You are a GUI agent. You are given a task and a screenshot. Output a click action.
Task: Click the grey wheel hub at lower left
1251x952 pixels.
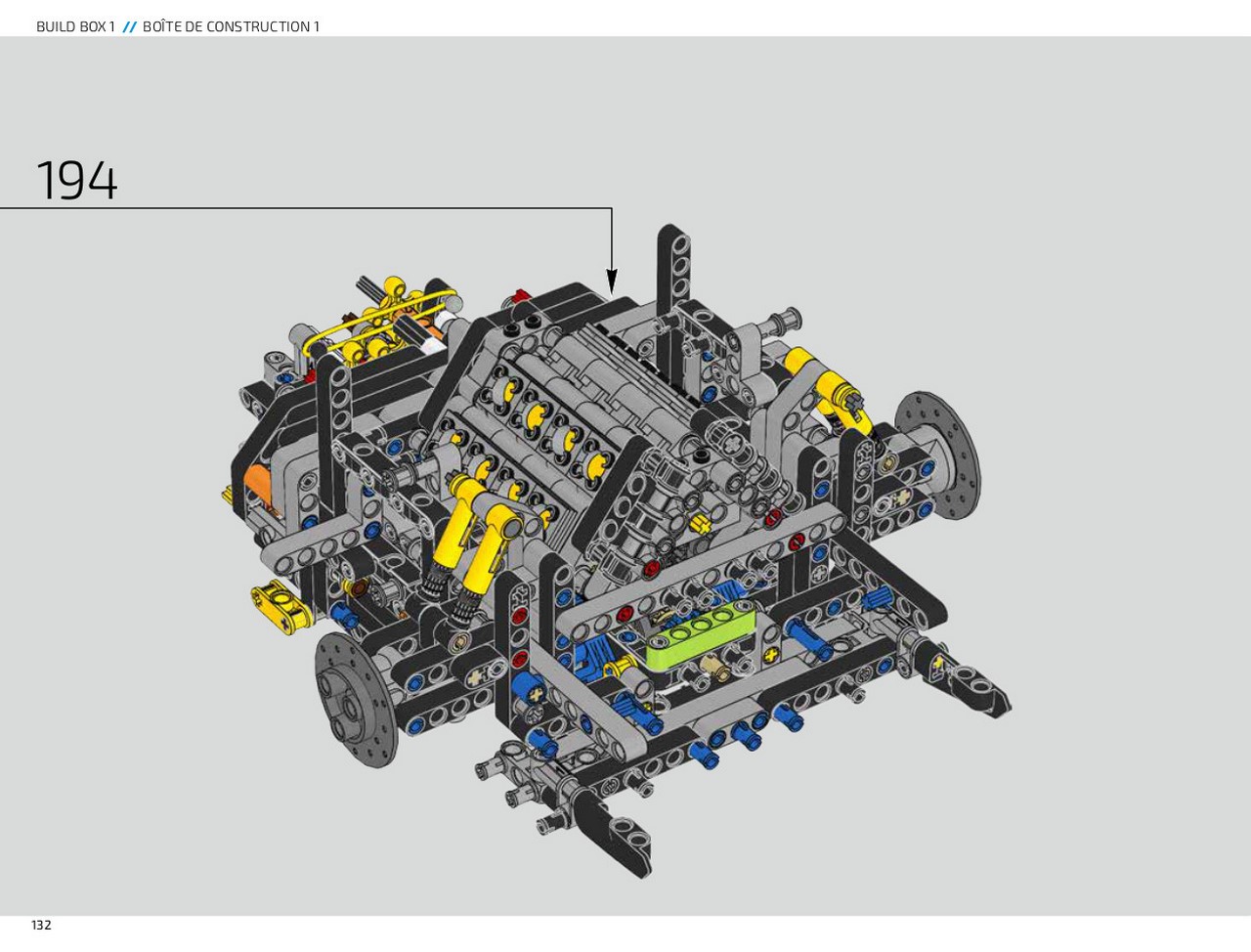358,699
